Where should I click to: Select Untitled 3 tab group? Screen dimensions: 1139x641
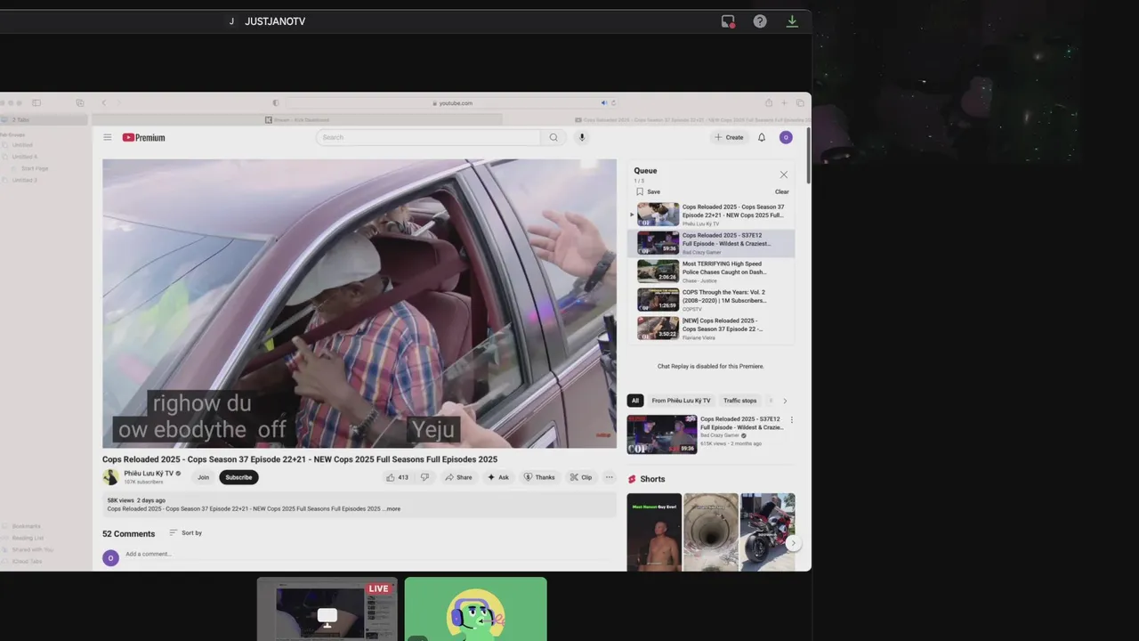24,180
